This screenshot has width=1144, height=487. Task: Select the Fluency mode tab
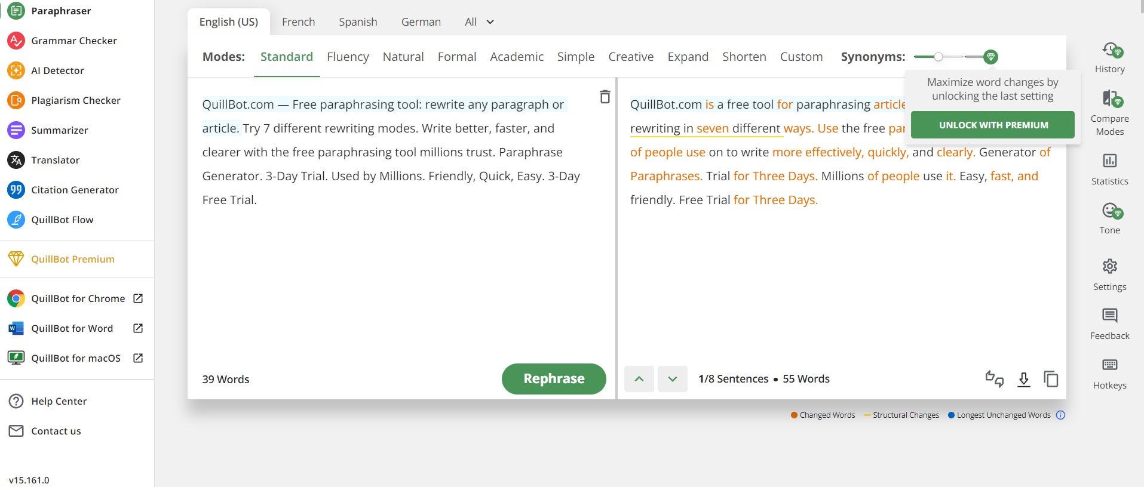(x=348, y=57)
